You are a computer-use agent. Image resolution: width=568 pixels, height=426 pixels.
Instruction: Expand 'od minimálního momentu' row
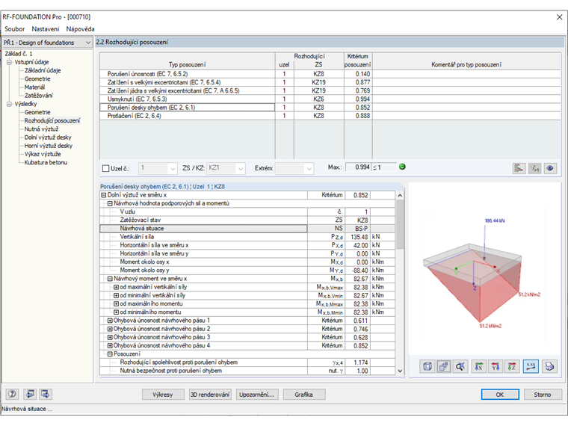[117, 312]
